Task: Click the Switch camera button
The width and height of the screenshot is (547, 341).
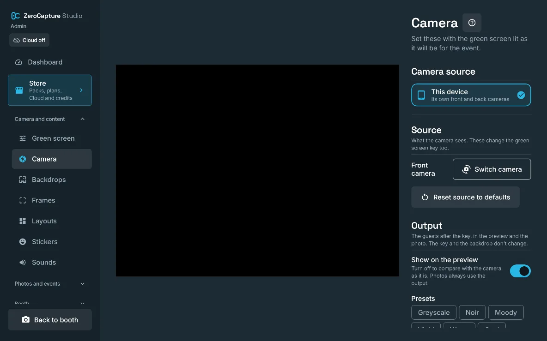Action: pyautogui.click(x=492, y=169)
